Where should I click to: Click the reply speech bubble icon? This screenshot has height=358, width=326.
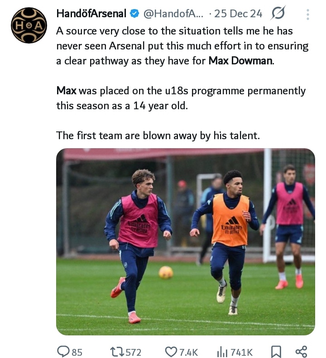pos(63,351)
